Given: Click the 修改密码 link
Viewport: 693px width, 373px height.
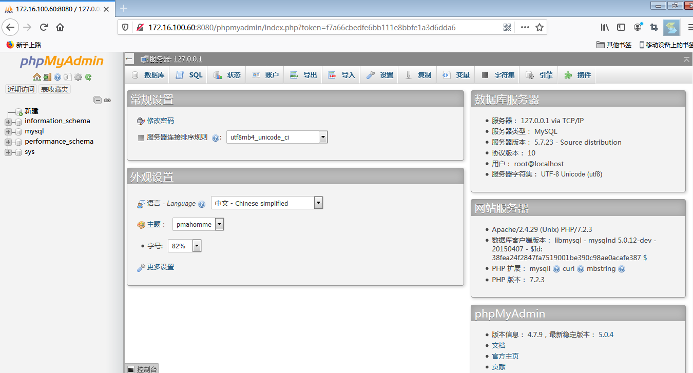Looking at the screenshot, I should (161, 121).
